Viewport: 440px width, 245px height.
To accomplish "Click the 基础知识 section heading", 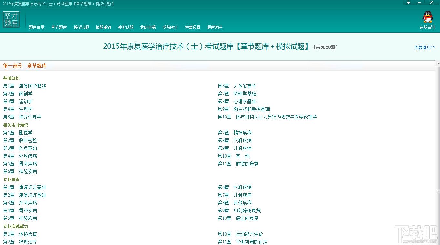I will tap(11, 78).
